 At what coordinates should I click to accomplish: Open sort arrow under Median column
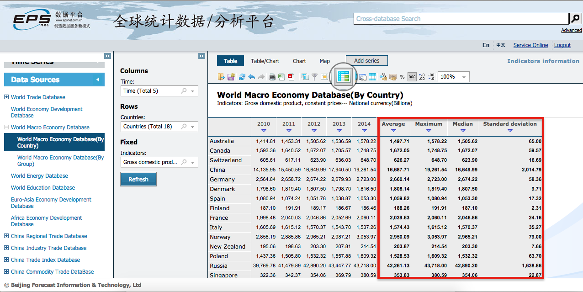[x=463, y=131]
